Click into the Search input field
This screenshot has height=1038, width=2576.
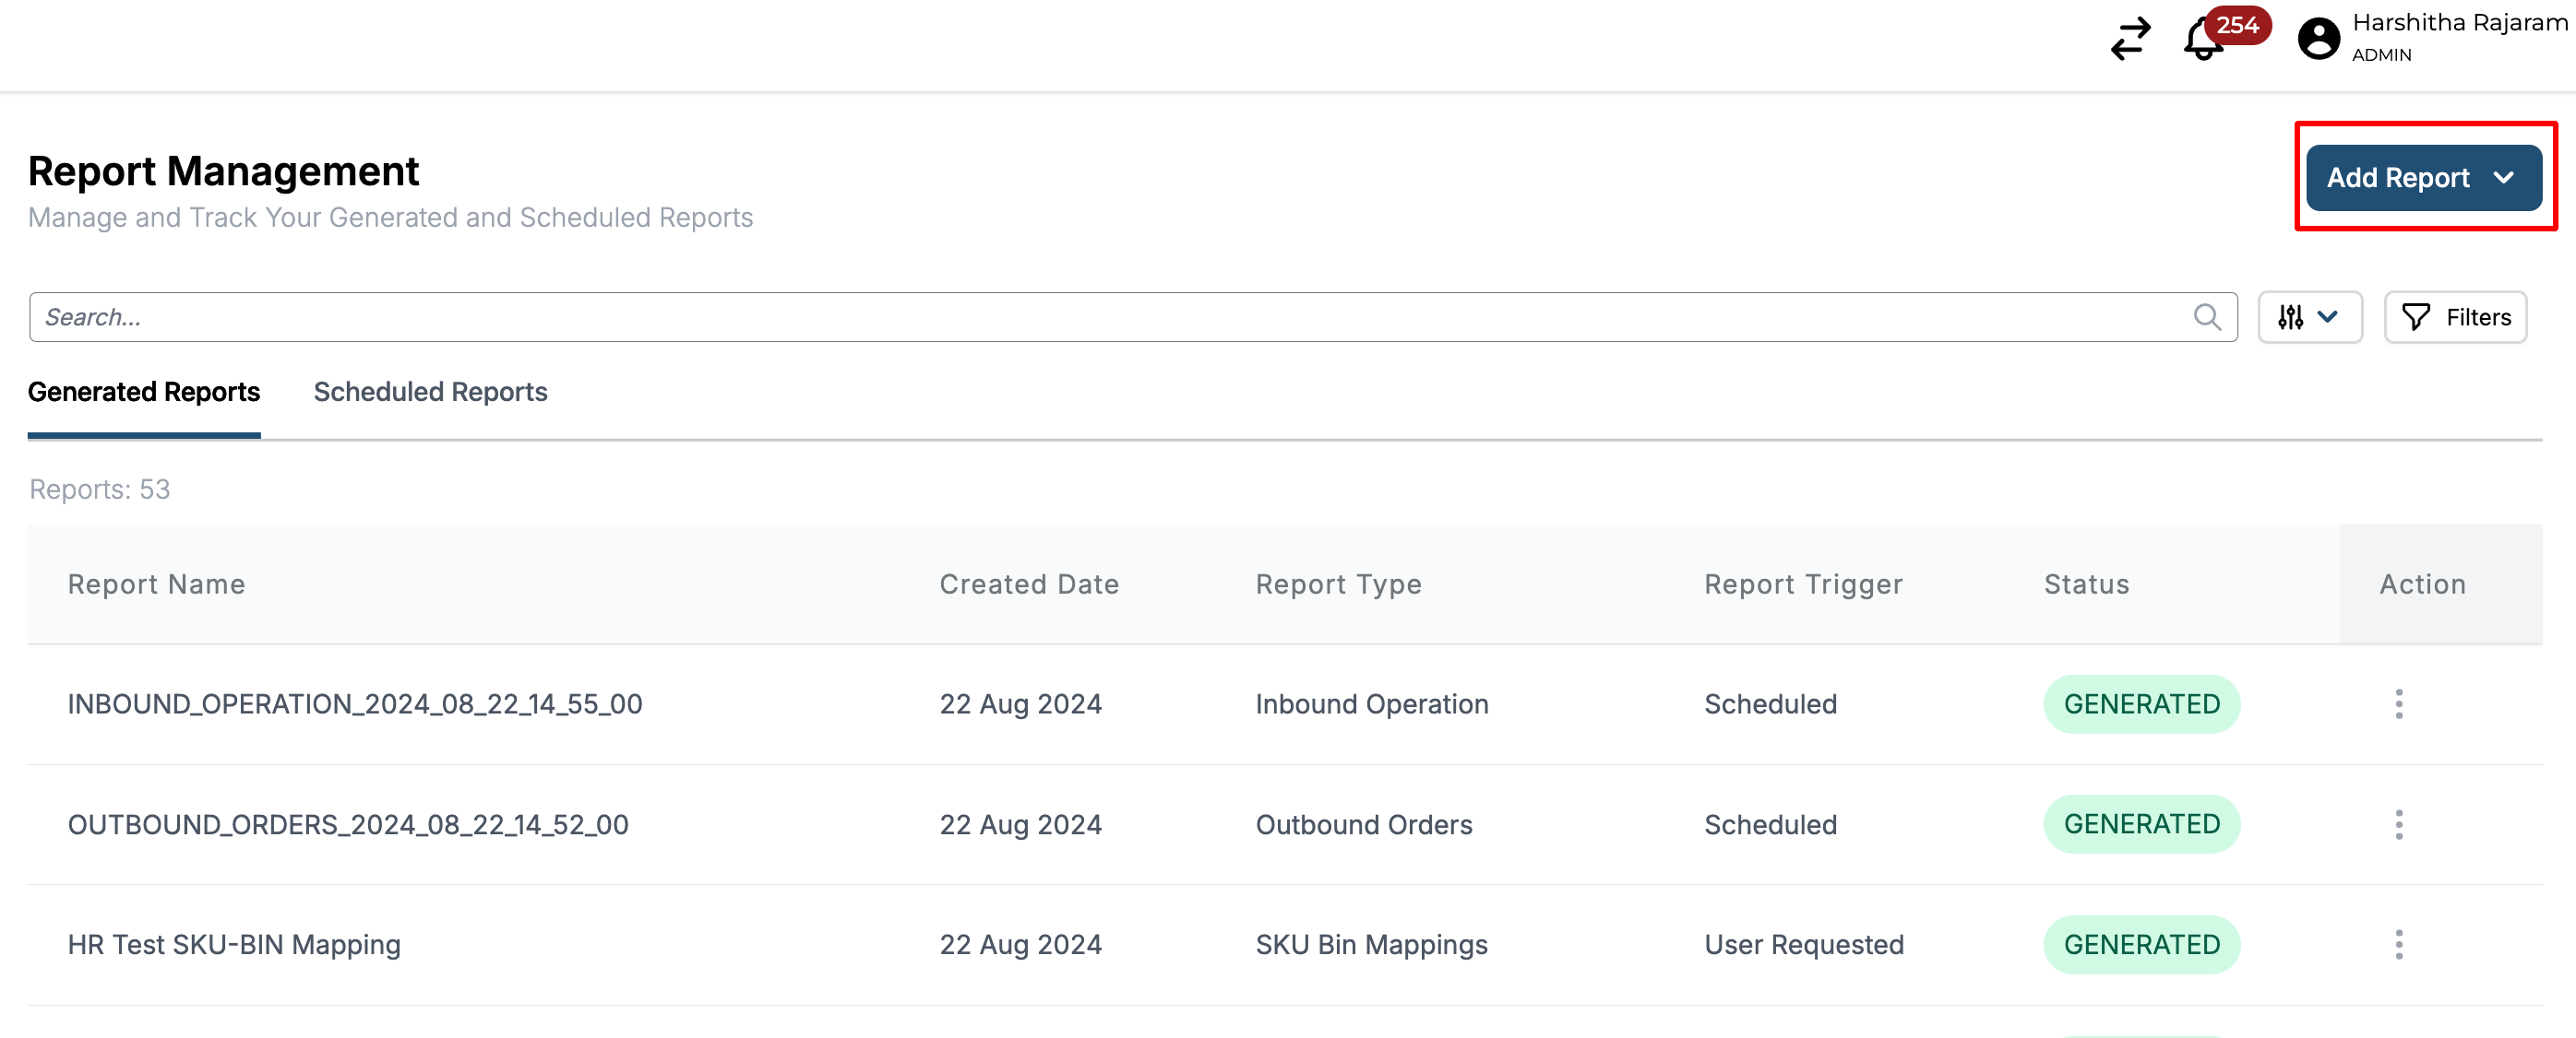click(1100, 317)
